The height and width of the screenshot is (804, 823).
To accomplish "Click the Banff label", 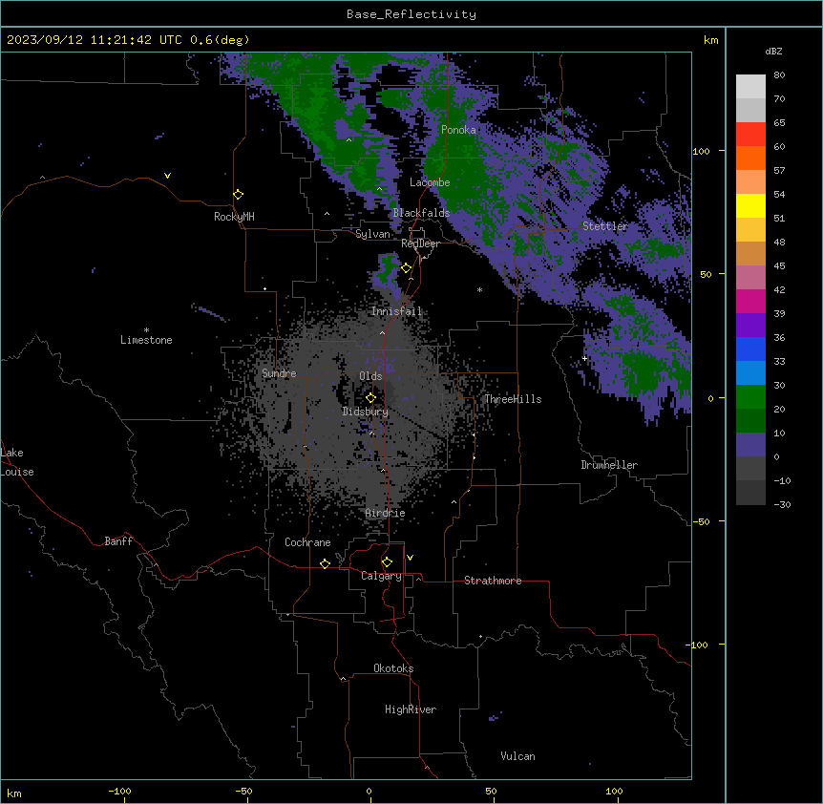I will click(x=118, y=541).
